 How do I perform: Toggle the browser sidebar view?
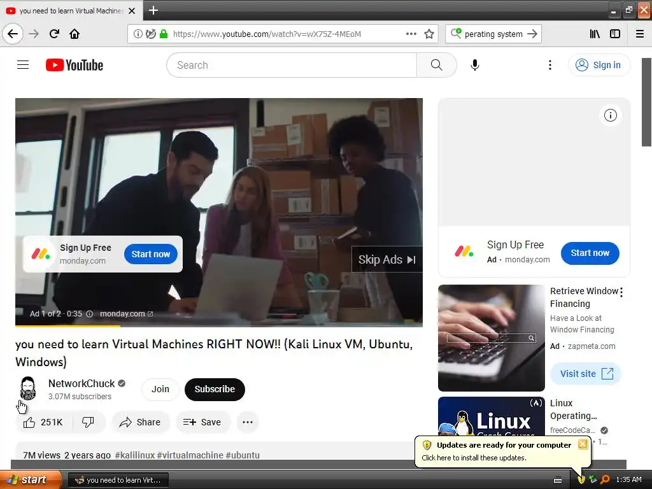click(x=615, y=34)
